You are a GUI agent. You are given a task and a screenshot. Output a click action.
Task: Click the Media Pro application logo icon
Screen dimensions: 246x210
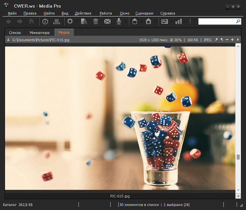tap(7, 5)
